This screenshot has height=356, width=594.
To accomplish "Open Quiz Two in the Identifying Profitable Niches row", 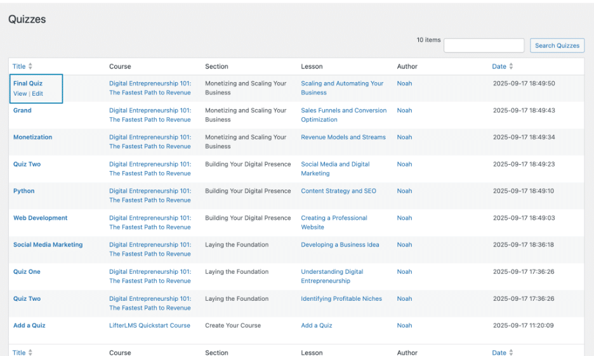I will pyautogui.click(x=27, y=298).
